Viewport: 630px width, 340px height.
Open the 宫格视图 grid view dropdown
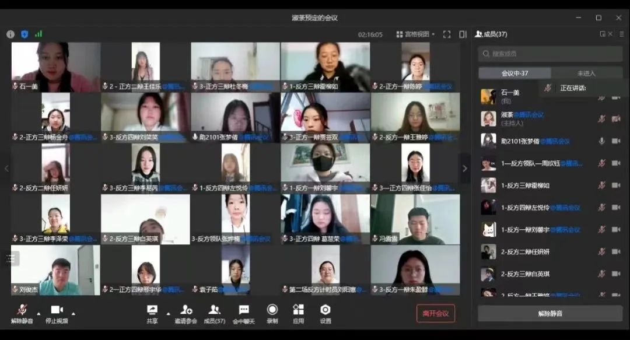pos(415,34)
